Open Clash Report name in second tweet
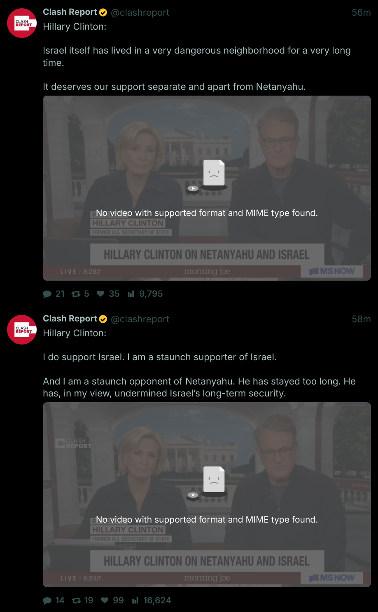 (x=70, y=319)
